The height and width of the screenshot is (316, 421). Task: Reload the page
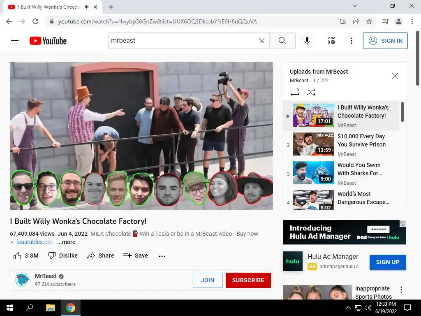[x=35, y=21]
